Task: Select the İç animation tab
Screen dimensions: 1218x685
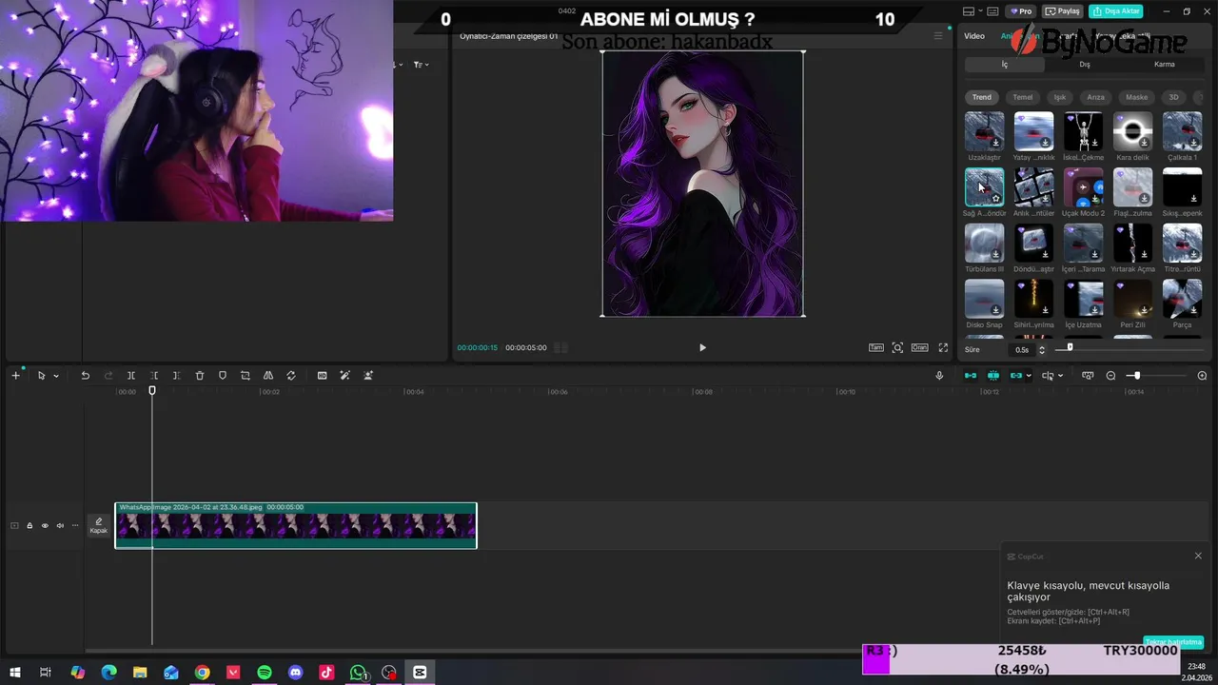Action: point(1004,65)
